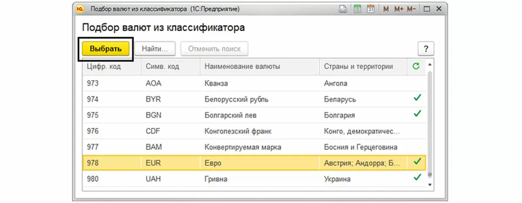Image resolution: width=522 pixels, height=203 pixels.
Task: Click the yellow Выбрать button
Action: click(x=106, y=49)
